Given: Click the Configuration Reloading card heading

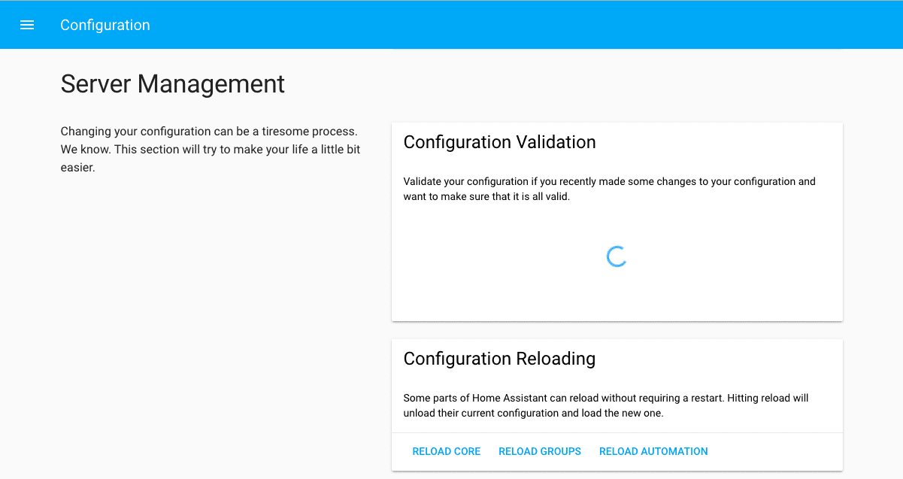Looking at the screenshot, I should (499, 359).
